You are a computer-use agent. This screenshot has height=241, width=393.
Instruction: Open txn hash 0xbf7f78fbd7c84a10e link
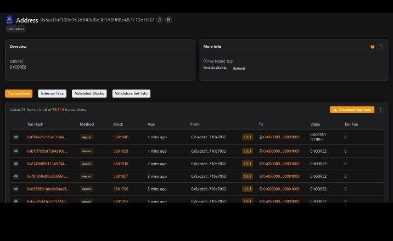click(x=47, y=151)
